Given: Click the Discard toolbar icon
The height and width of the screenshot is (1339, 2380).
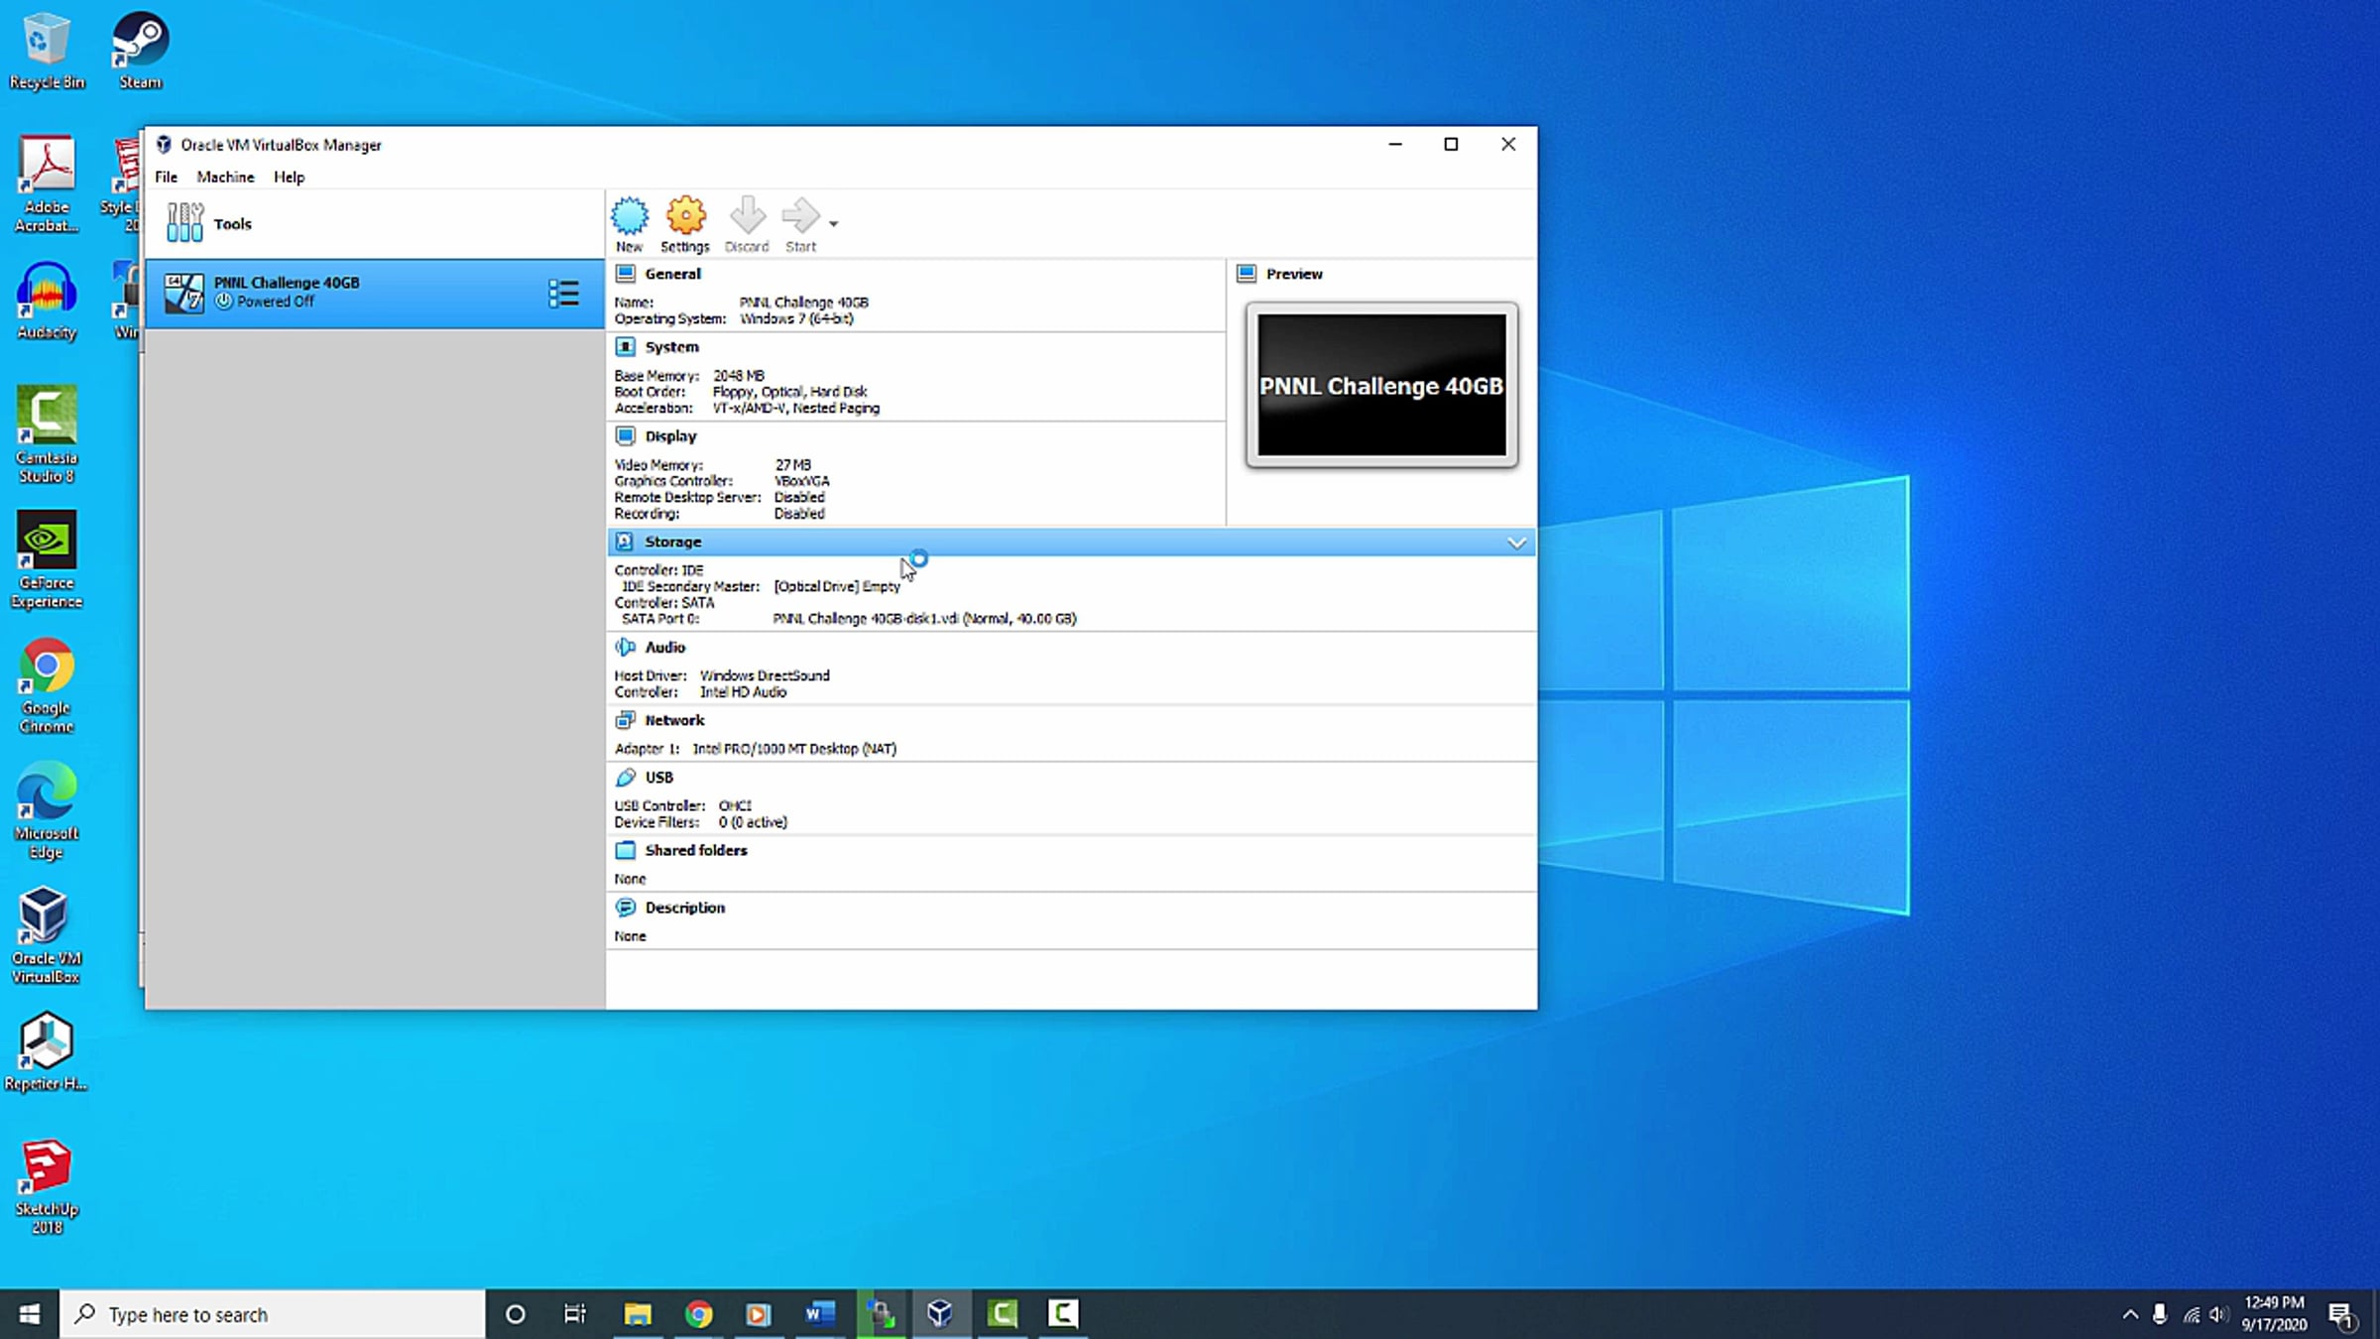Looking at the screenshot, I should point(747,215).
